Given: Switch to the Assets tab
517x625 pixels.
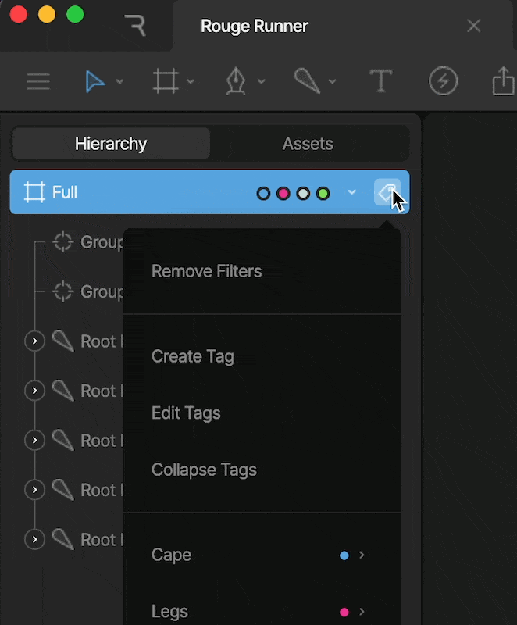Looking at the screenshot, I should (x=308, y=144).
